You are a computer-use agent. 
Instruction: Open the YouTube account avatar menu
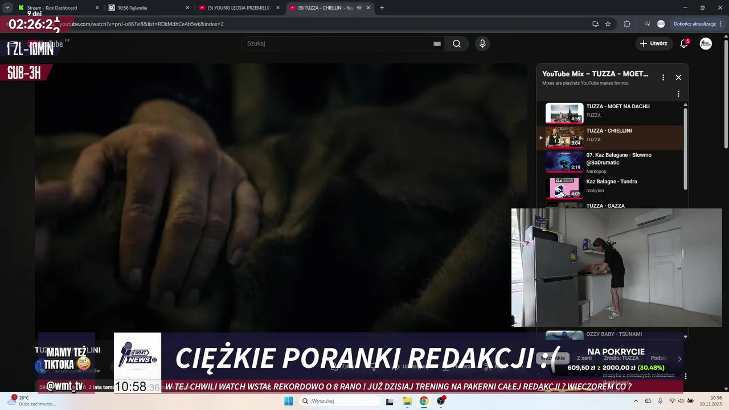coord(706,44)
